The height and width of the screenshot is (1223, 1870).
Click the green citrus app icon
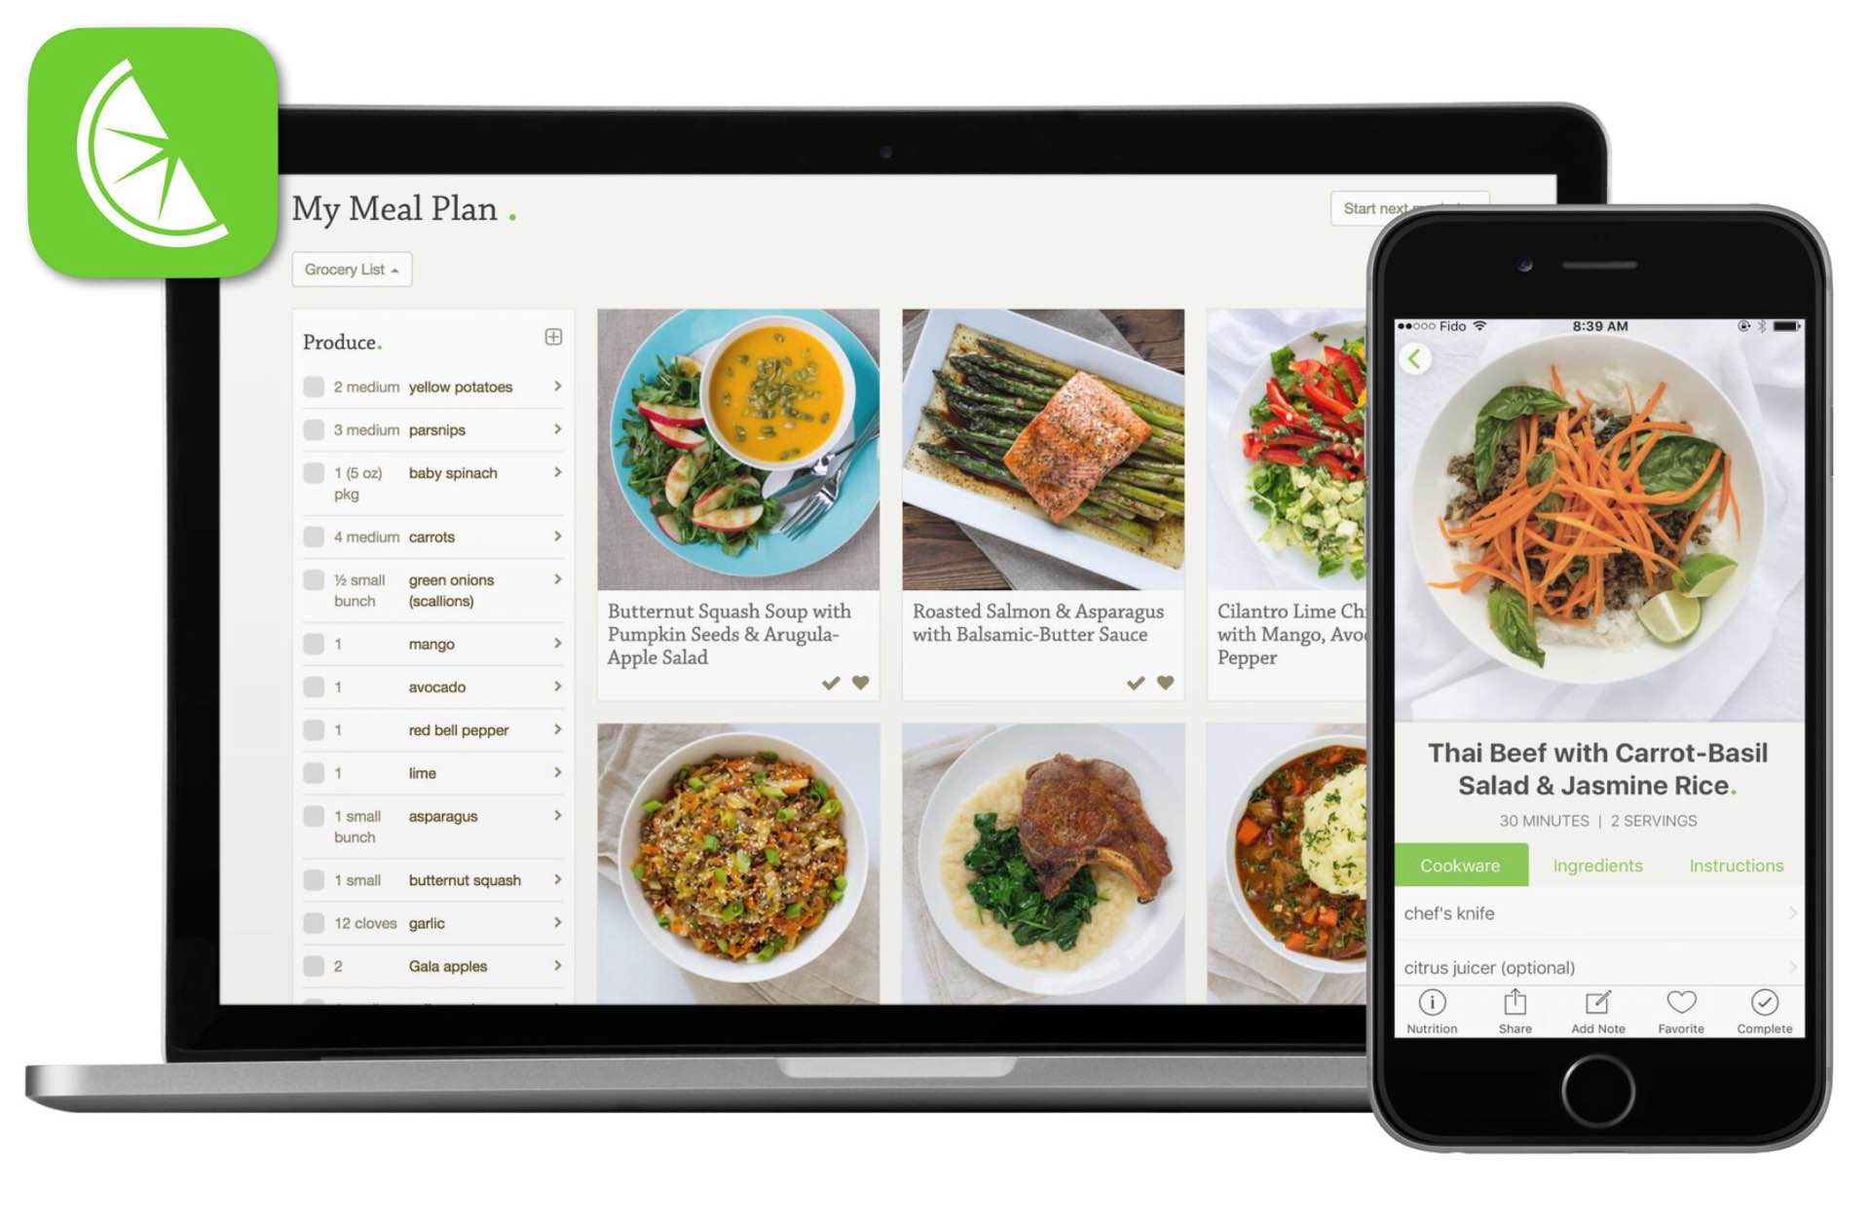coord(130,131)
